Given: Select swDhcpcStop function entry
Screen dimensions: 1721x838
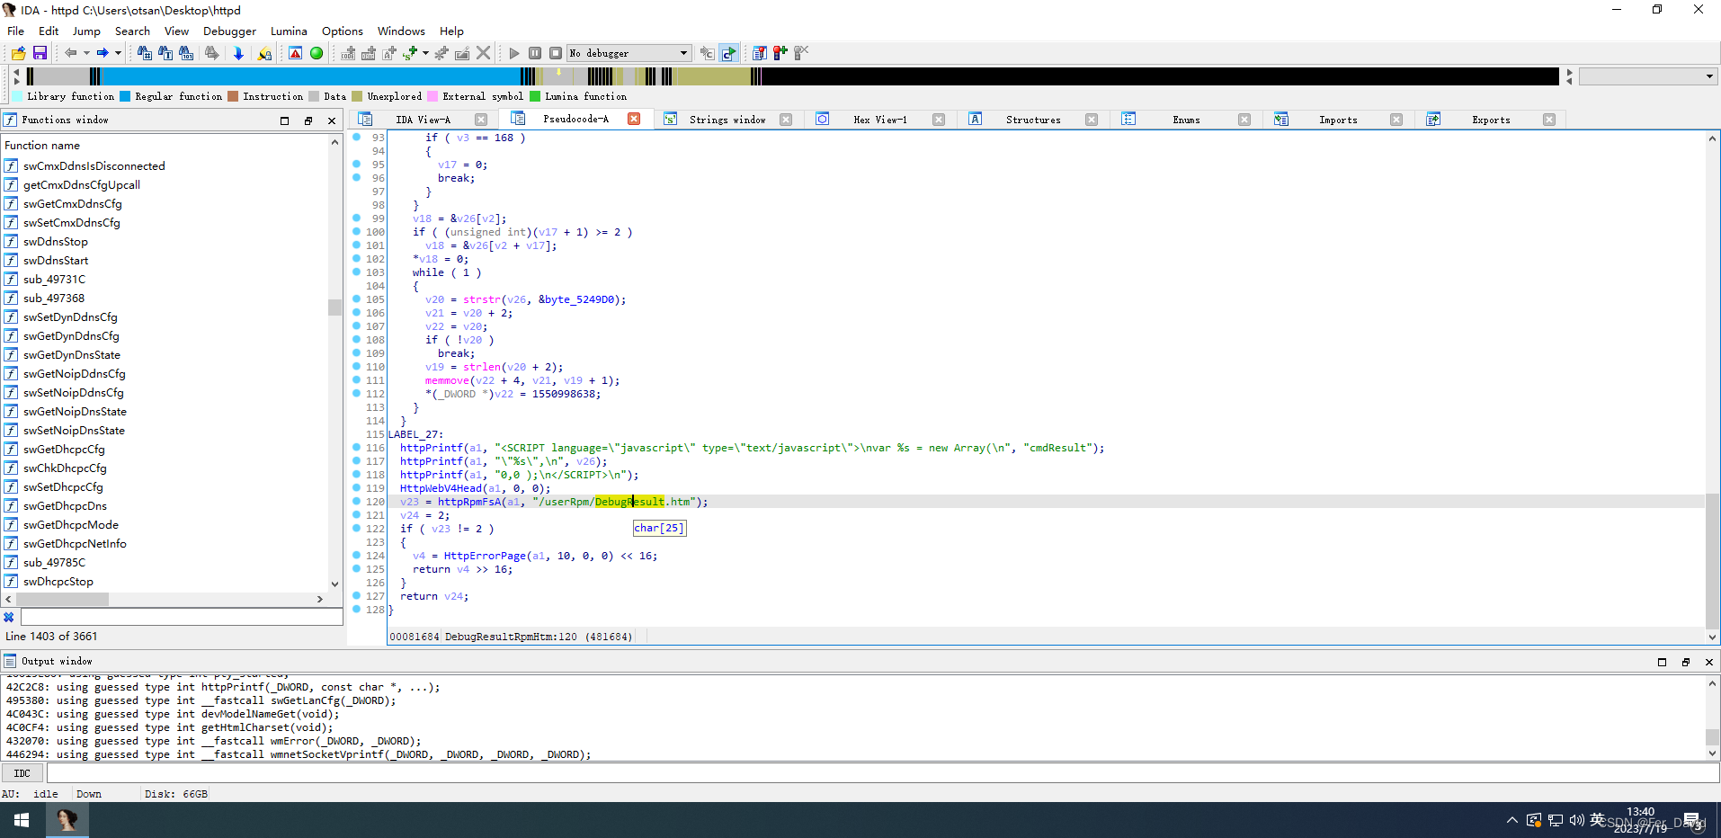Looking at the screenshot, I should [x=58, y=582].
